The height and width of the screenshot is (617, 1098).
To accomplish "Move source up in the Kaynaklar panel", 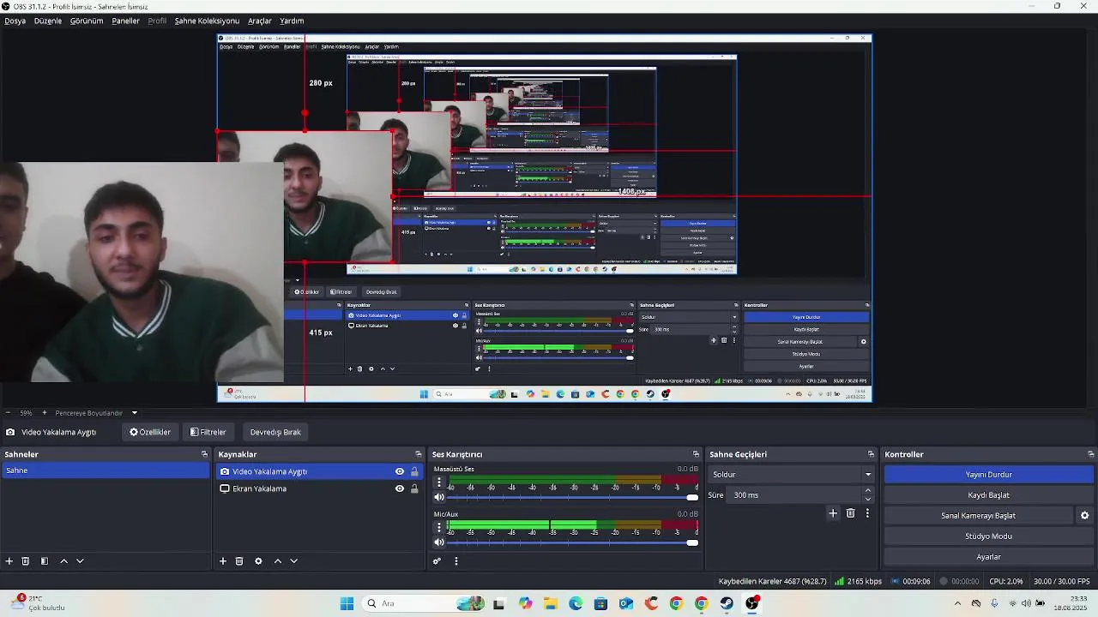I will pos(277,561).
